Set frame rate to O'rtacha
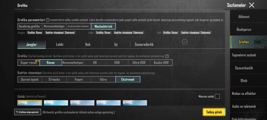 click(54, 79)
